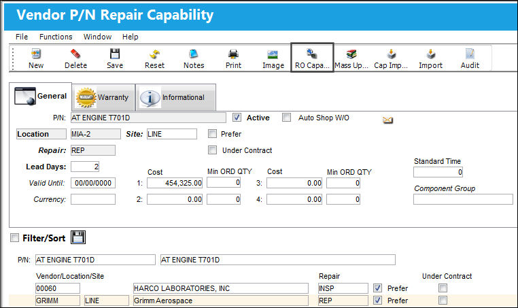Open the Window menu
Screen dimensions: 518x308
[x=97, y=37]
